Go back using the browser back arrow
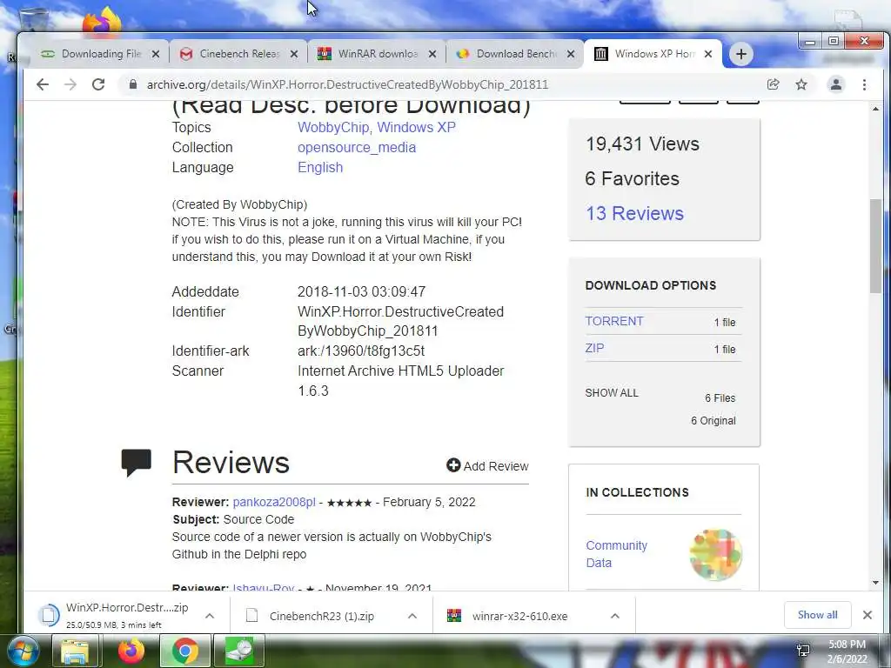The image size is (891, 668). coord(43,84)
